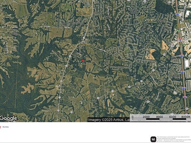The width and height of the screenshot is (191, 143).
Task: Click the Boundary legend text
Action: click(6, 127)
